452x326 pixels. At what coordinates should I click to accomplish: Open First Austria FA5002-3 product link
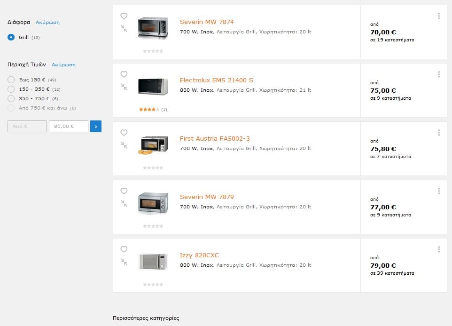(x=215, y=138)
